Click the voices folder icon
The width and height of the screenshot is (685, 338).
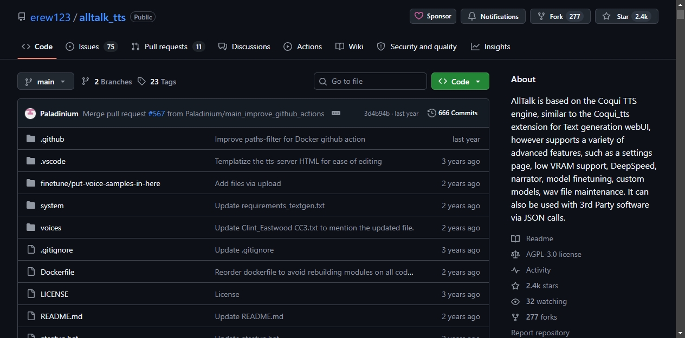(x=31, y=228)
